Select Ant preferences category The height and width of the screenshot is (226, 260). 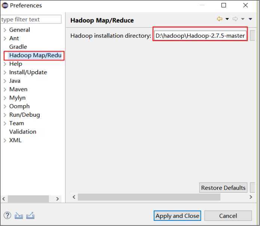[14, 38]
